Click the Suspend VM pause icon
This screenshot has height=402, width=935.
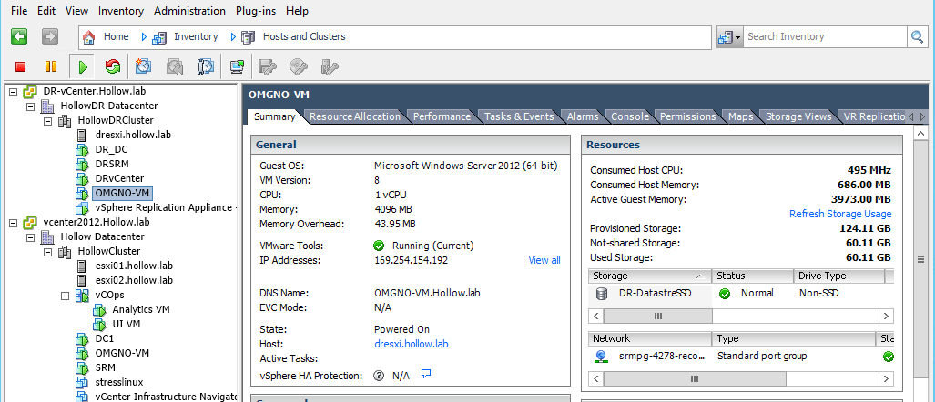point(51,66)
